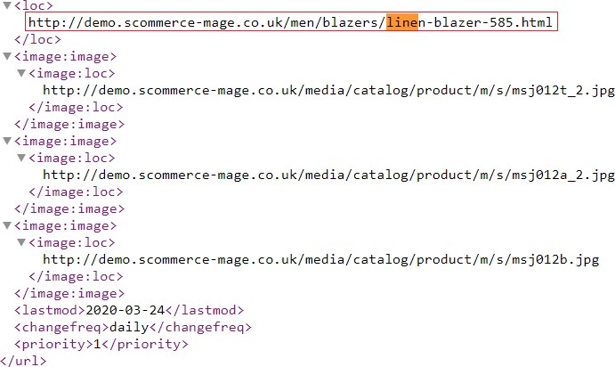Collapse the second <image:image> node
Screen dimensions: 615x367
pyautogui.click(x=8, y=141)
